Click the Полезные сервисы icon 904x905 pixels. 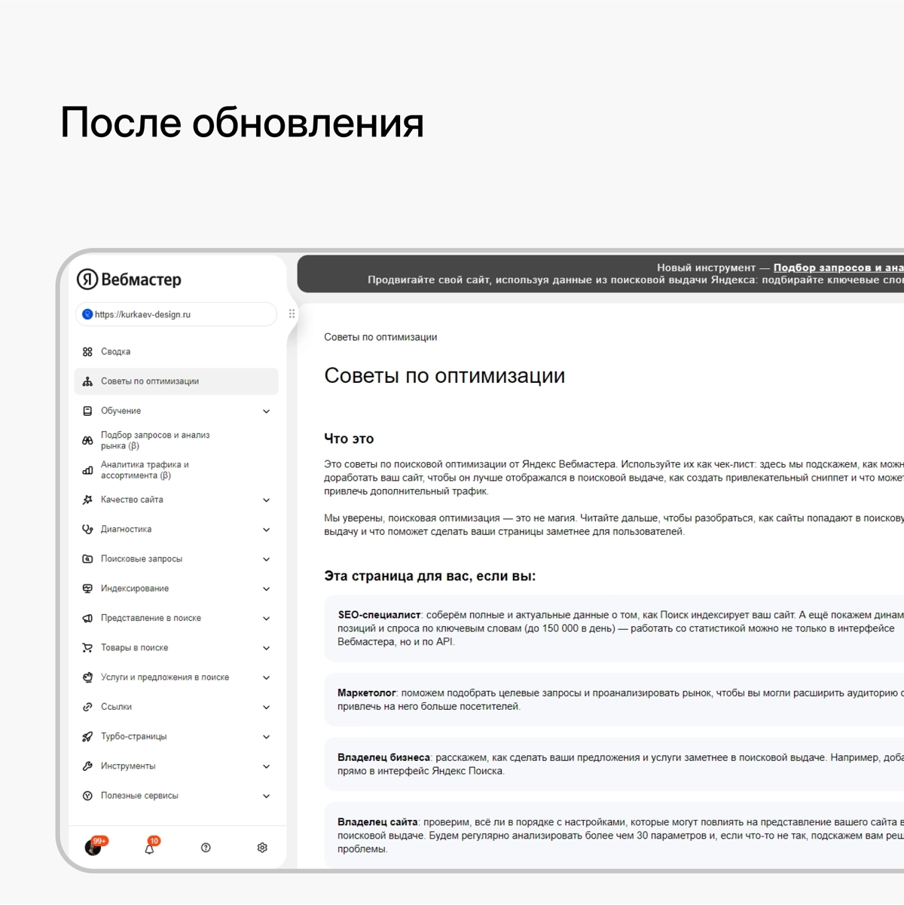tap(87, 796)
